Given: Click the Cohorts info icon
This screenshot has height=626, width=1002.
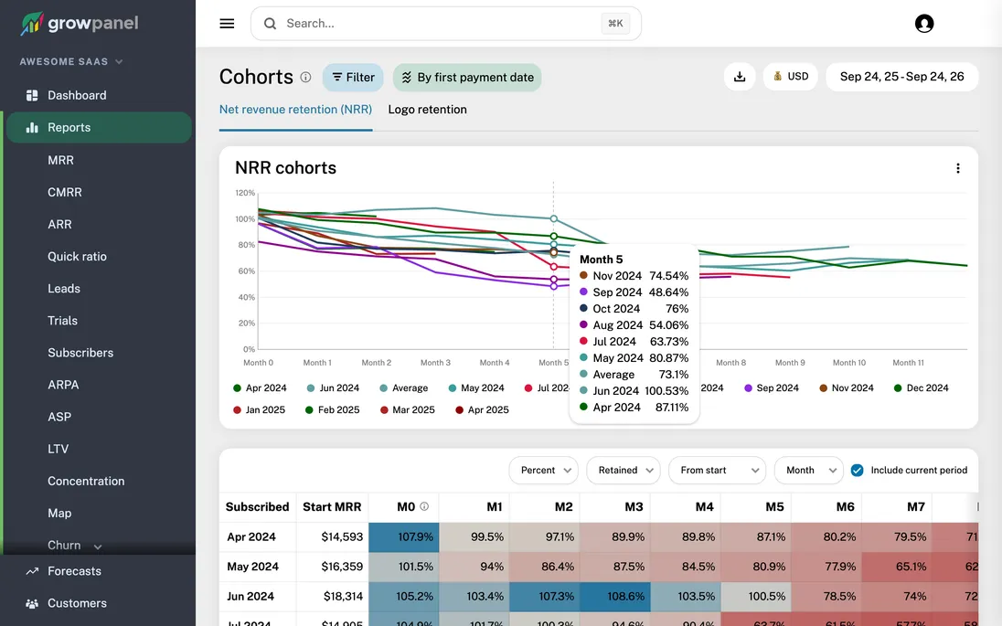Looking at the screenshot, I should point(305,78).
